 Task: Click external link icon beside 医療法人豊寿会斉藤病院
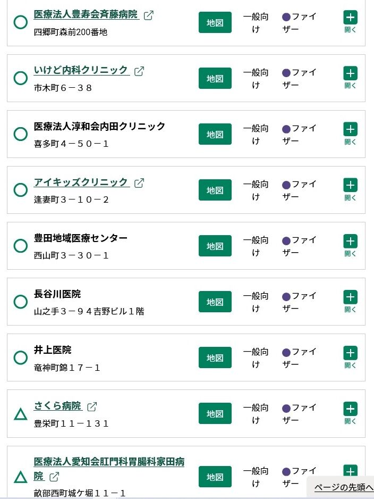pyautogui.click(x=149, y=15)
